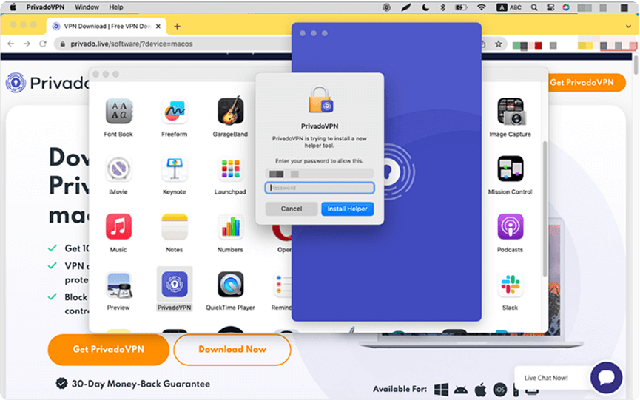Open Wi-Fi status in menu bar
This screenshot has width=640, height=400.
482,7
